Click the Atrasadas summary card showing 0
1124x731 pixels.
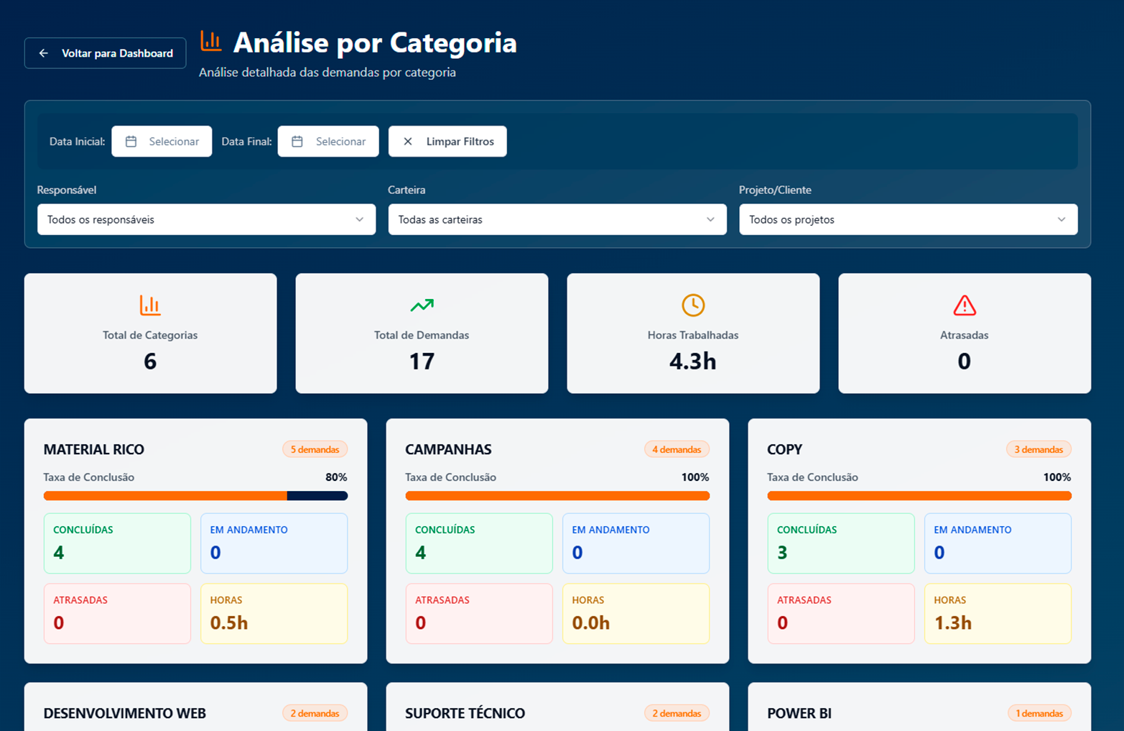point(965,333)
